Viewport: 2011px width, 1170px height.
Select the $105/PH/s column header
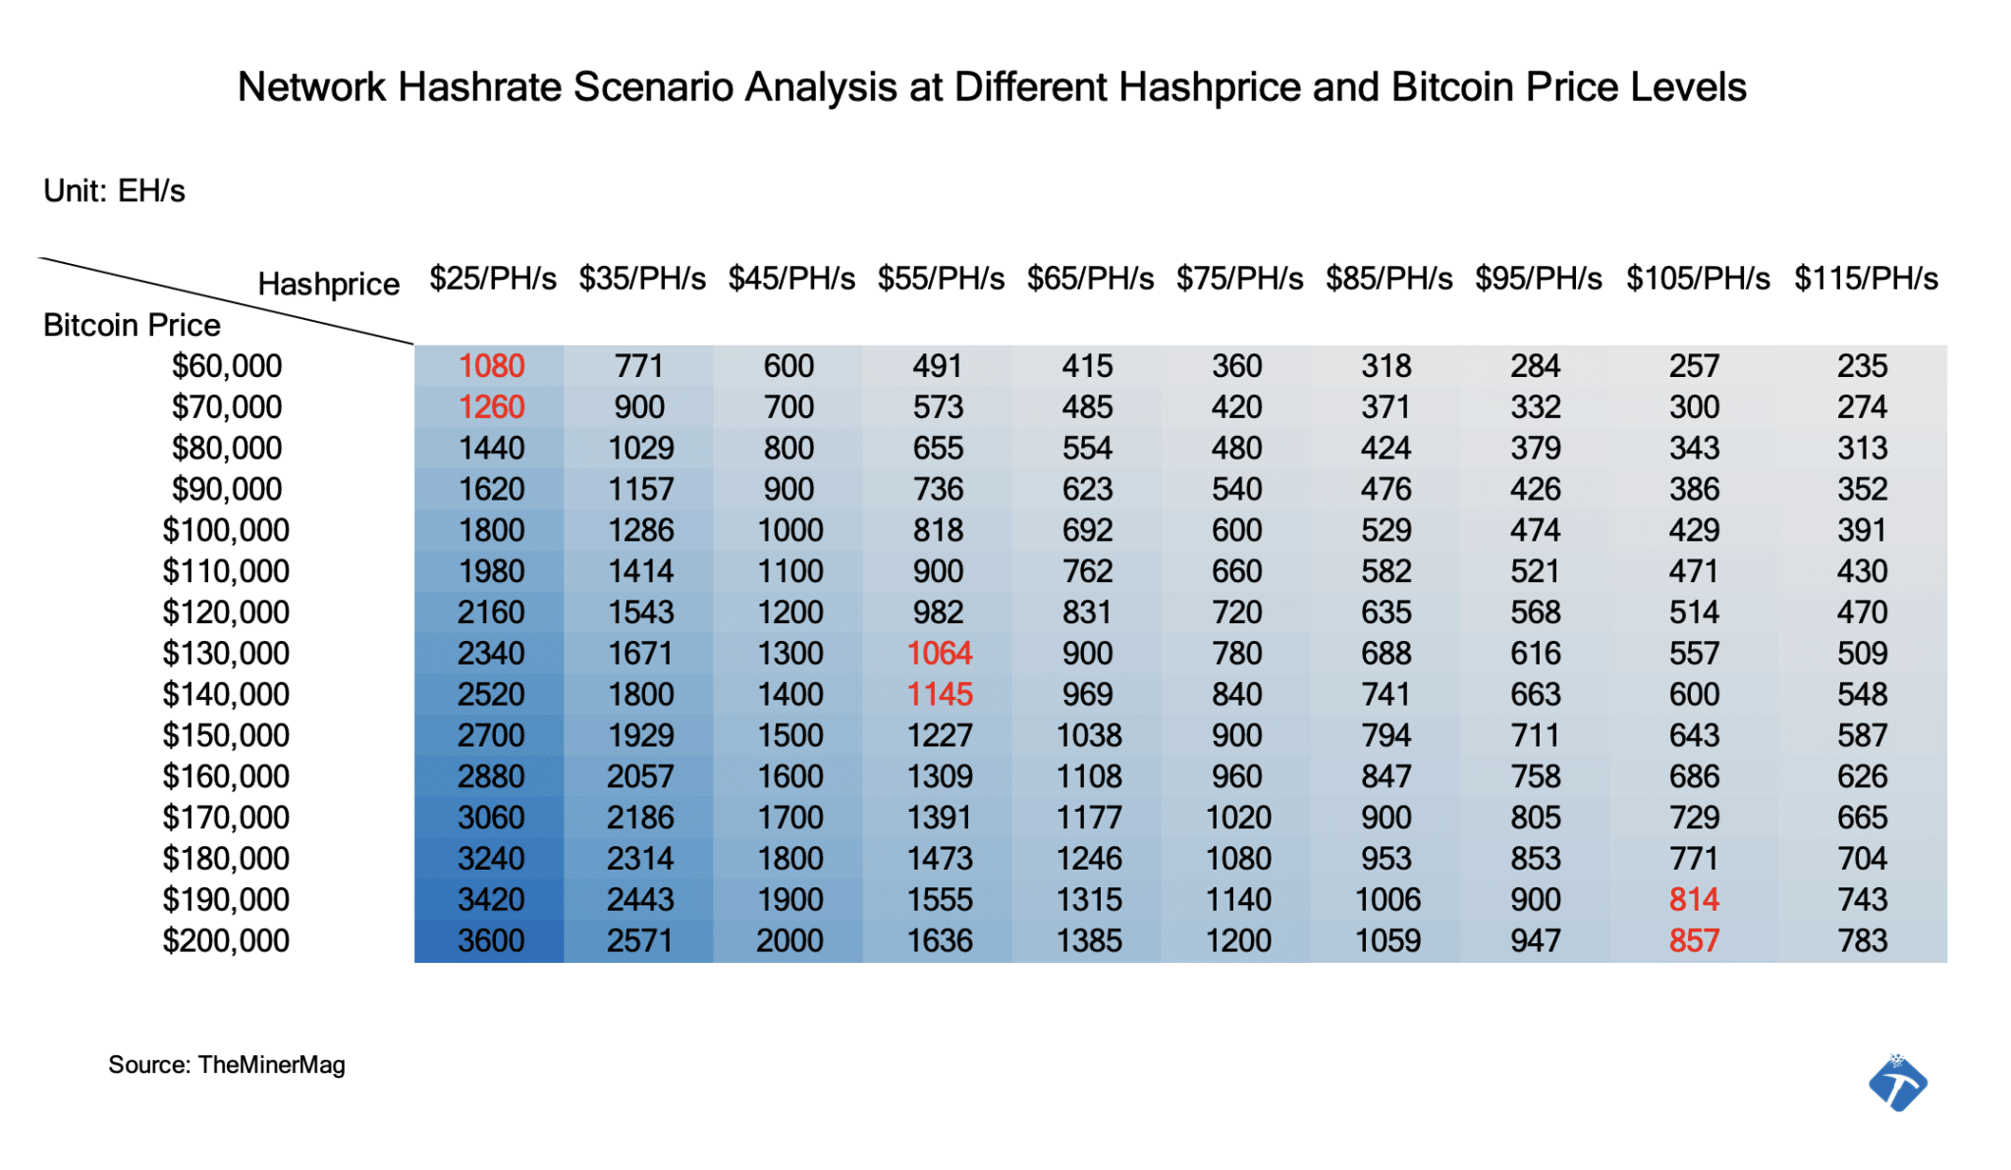pos(1698,279)
